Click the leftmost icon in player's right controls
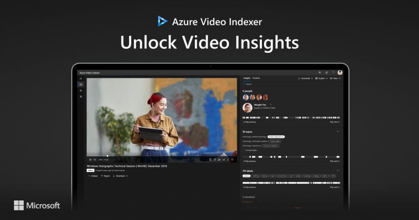419x220 pixels. [x=210, y=159]
